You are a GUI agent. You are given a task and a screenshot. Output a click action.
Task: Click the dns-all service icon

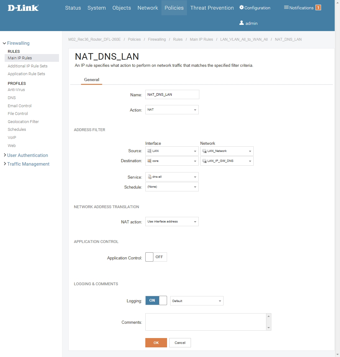point(150,177)
